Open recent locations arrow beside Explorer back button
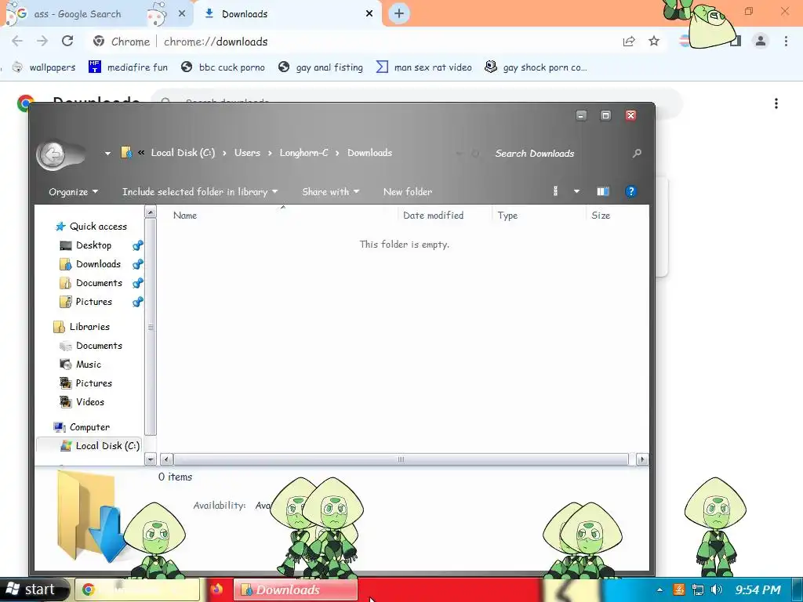This screenshot has height=602, width=803. [x=107, y=153]
